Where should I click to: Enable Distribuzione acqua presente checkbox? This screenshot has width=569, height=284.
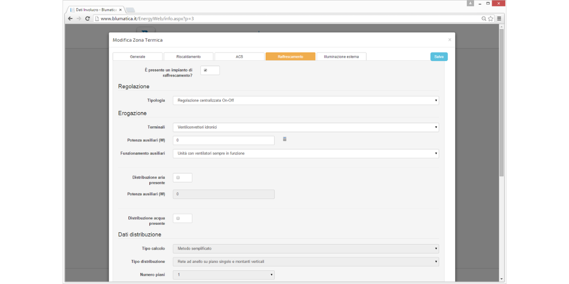click(x=178, y=218)
